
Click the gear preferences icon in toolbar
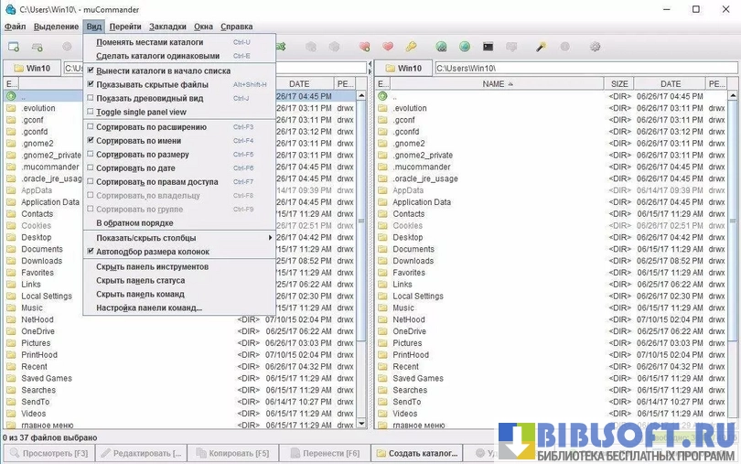[x=595, y=47]
